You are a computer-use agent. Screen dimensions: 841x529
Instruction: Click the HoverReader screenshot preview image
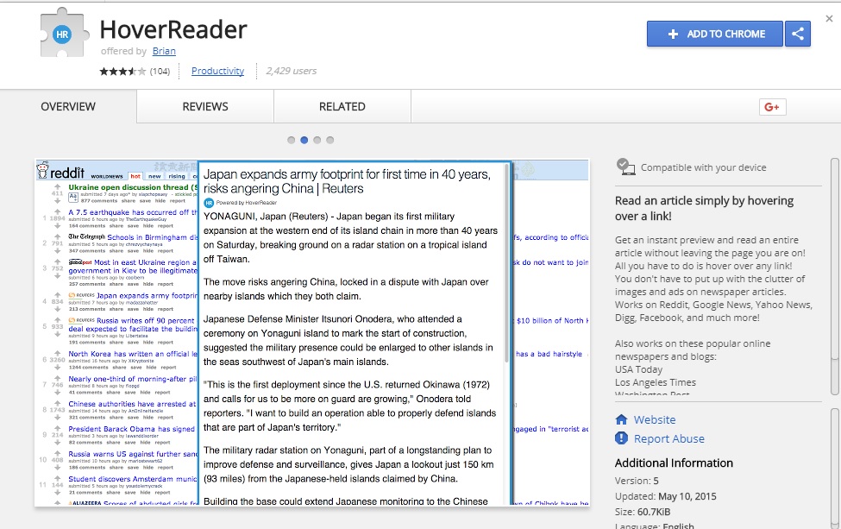click(312, 332)
